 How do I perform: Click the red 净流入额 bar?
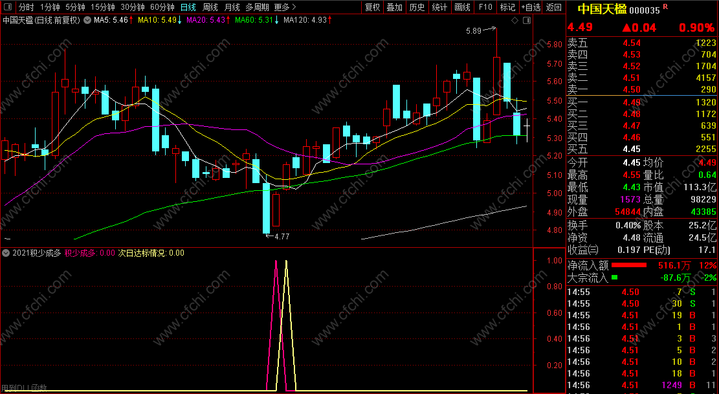[628, 265]
